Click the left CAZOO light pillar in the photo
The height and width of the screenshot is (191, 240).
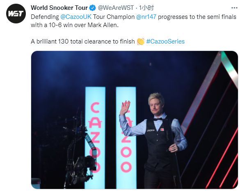(x=95, y=138)
